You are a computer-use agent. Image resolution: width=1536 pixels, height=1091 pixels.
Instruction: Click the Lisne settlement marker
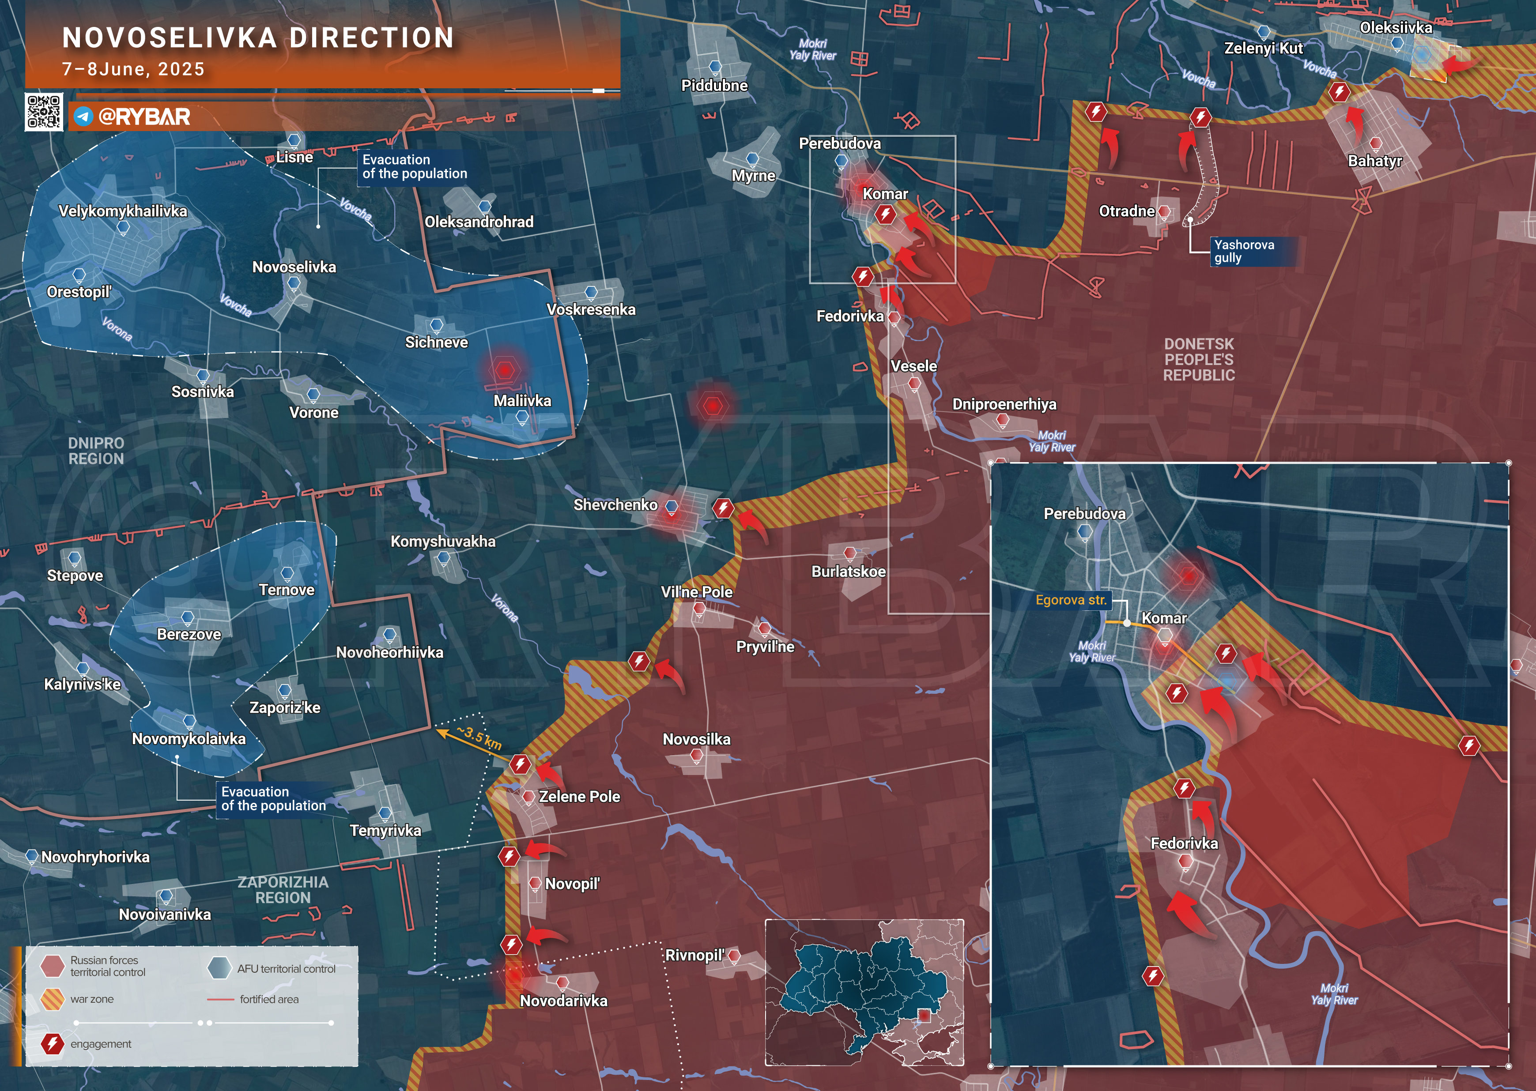294,140
